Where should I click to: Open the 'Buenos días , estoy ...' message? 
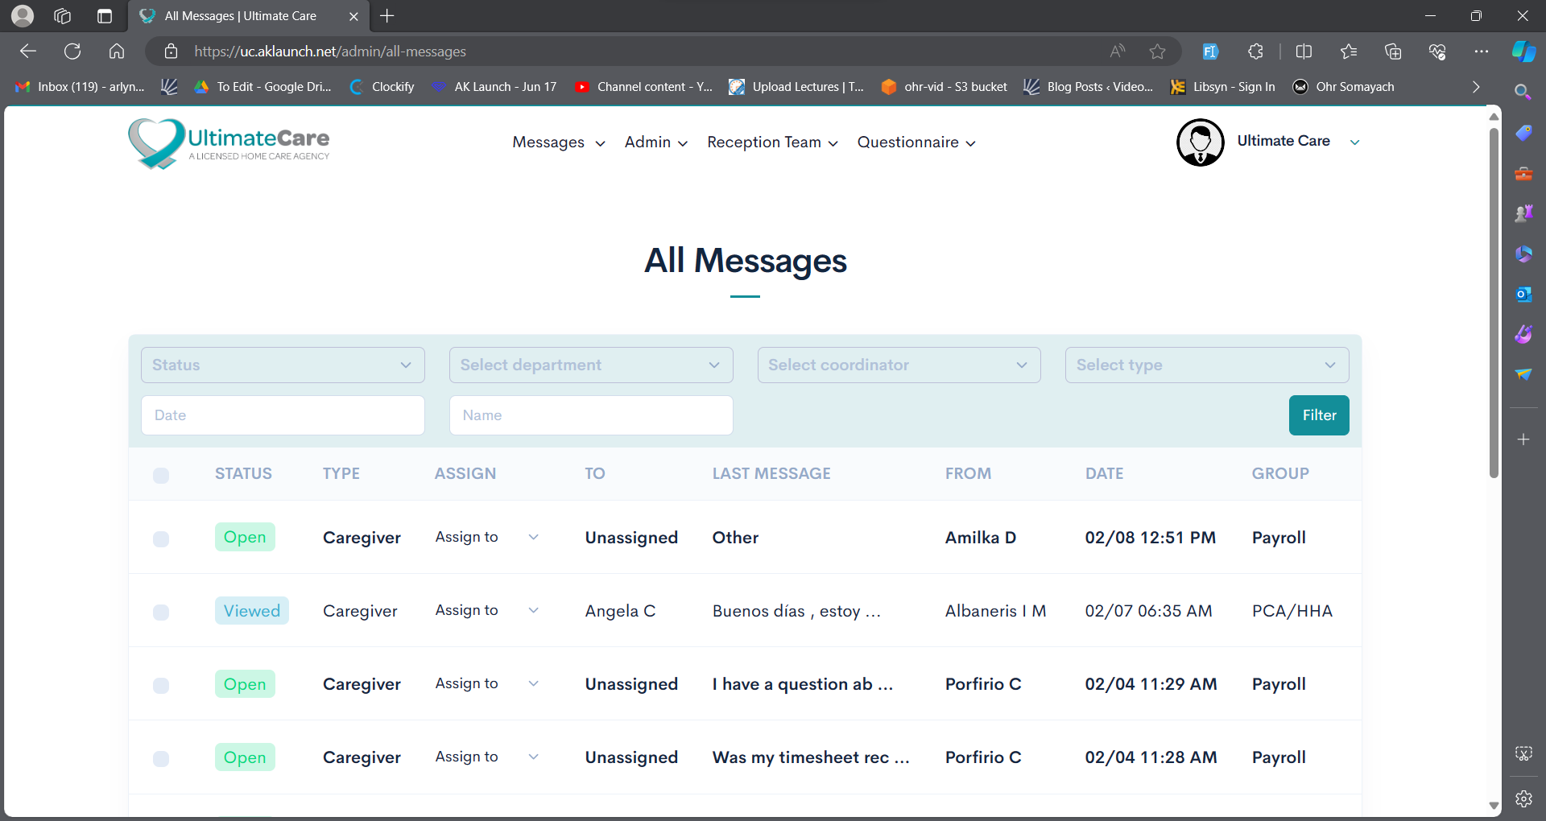click(x=796, y=611)
